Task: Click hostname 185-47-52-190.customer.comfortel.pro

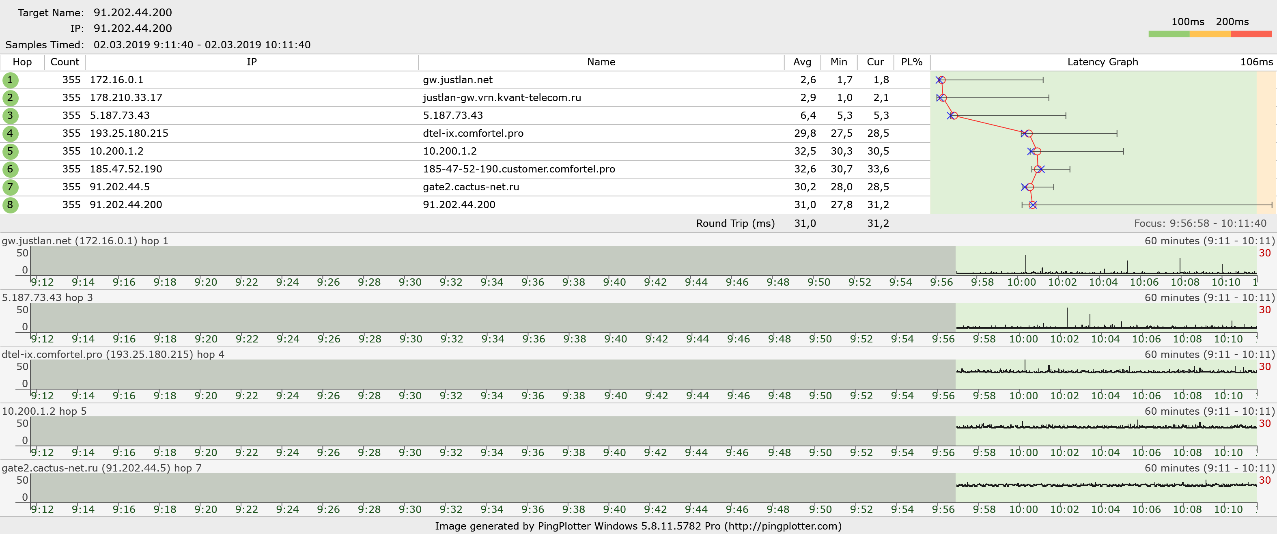Action: [x=519, y=169]
